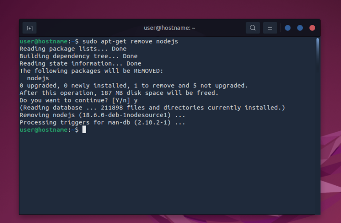
Task: Open a new terminal tab
Action: pos(29,28)
